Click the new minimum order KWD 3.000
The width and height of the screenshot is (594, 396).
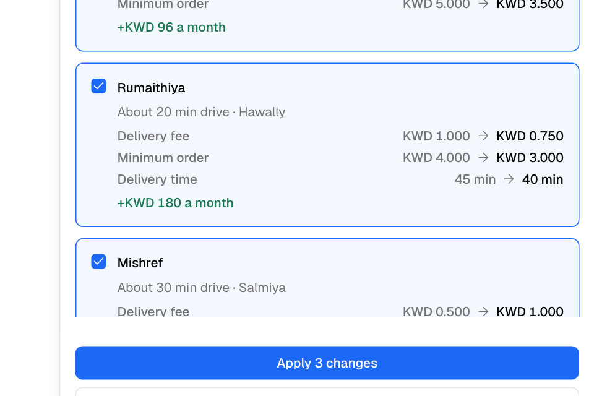[530, 157]
